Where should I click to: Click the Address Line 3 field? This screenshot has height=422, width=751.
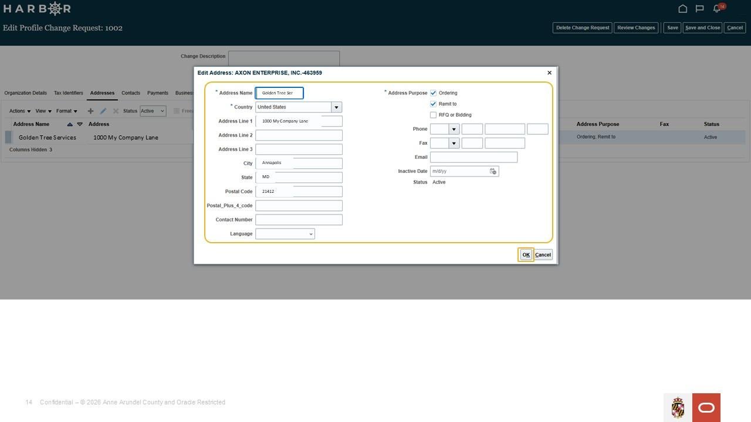pos(299,149)
